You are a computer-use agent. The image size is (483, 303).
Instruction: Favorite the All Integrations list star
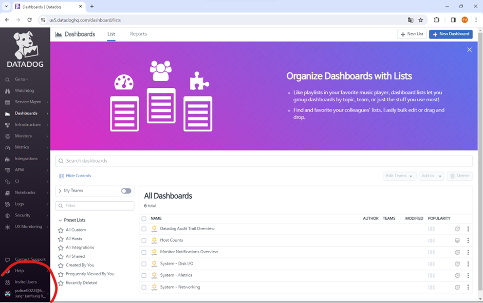pos(61,248)
